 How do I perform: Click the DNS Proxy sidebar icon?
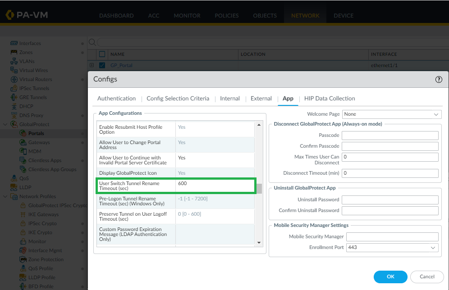[14, 115]
